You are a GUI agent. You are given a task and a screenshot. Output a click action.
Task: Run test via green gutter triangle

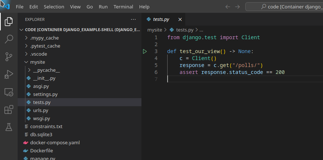click(145, 51)
